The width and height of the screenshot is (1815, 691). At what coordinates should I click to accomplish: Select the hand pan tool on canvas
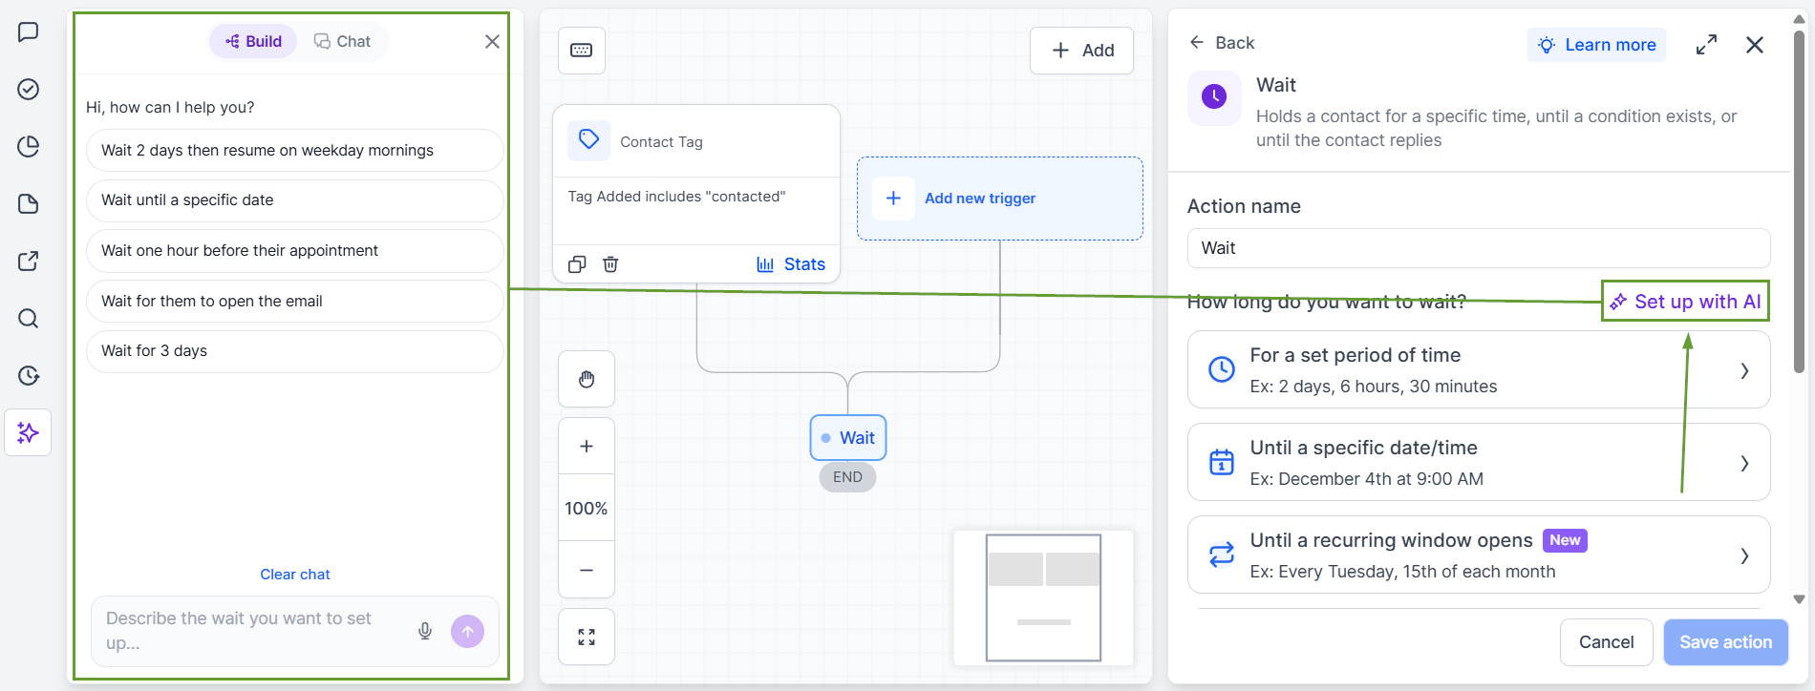coord(587,379)
